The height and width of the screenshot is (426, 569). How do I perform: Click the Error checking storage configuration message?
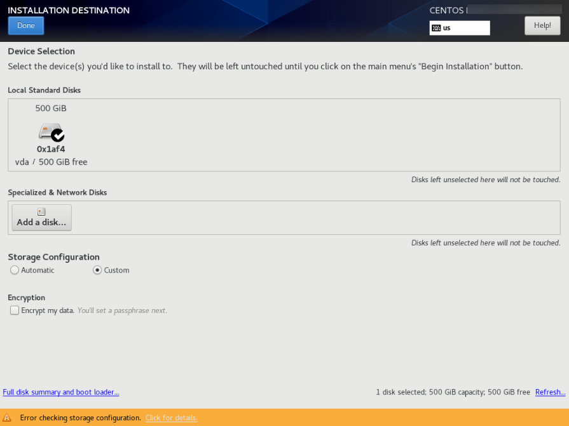pos(80,418)
